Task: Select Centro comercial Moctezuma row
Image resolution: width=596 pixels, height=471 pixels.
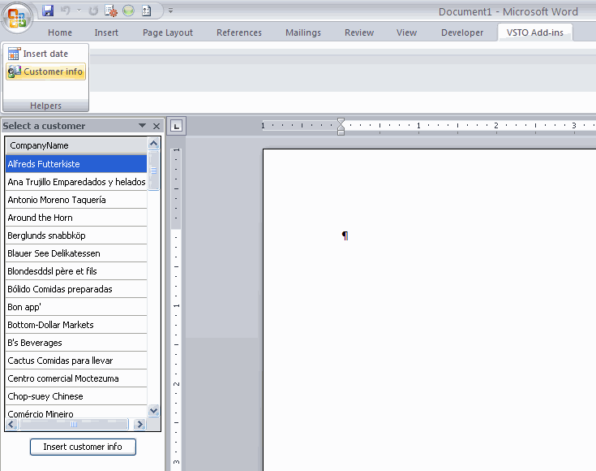Action: [x=76, y=378]
